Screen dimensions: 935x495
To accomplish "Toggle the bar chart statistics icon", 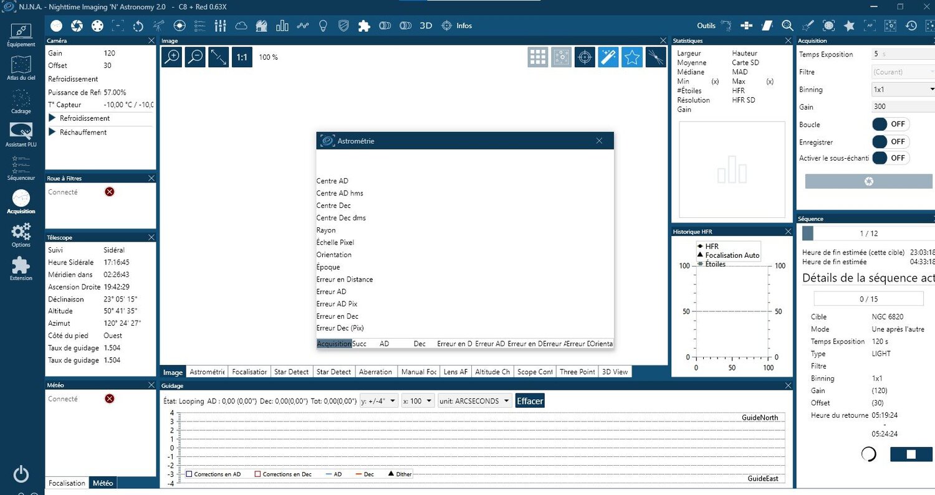I will pos(282,26).
